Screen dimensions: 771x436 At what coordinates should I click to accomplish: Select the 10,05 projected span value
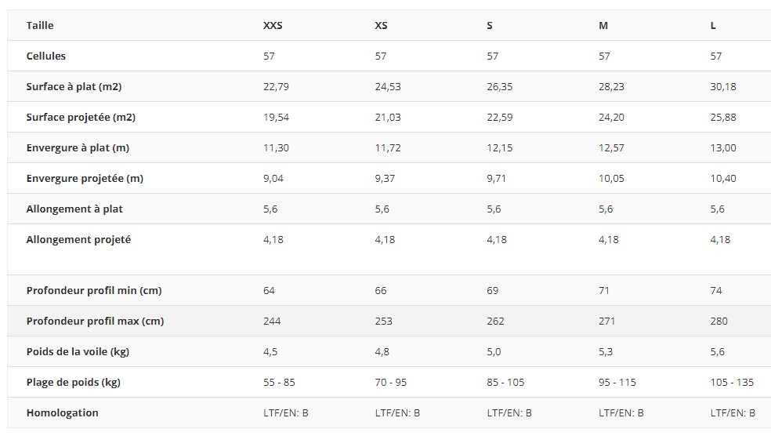point(612,179)
